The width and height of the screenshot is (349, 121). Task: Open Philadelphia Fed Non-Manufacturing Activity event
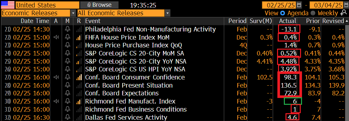[x=151, y=29]
